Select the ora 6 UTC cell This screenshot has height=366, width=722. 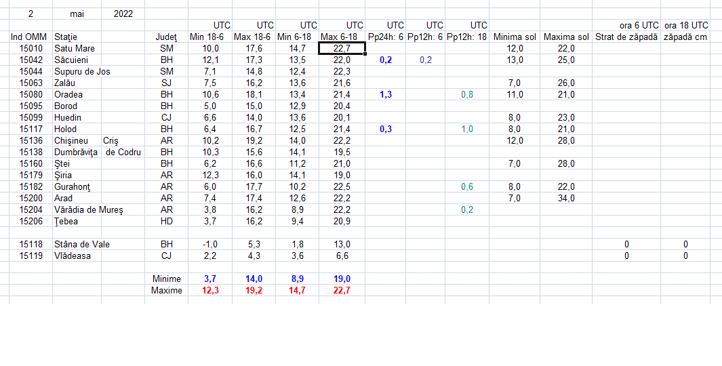[x=626, y=25]
